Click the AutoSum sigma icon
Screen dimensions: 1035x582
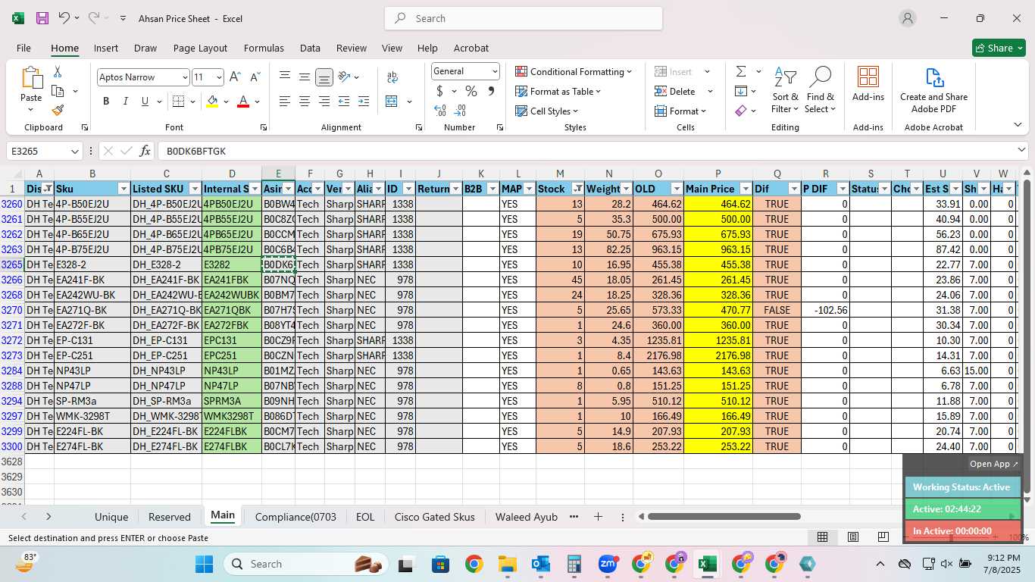740,71
